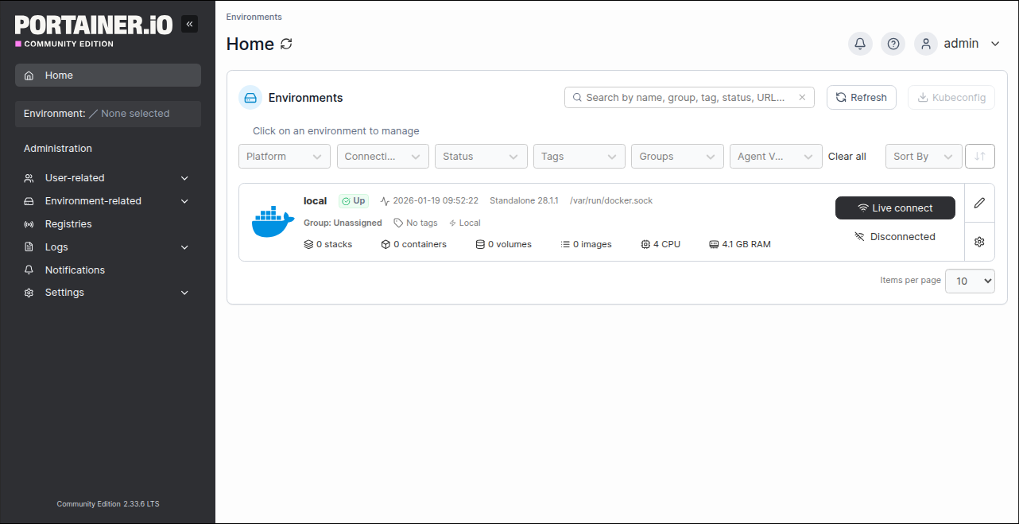
Task: Open the Platform filter dropdown
Action: [x=284, y=157]
